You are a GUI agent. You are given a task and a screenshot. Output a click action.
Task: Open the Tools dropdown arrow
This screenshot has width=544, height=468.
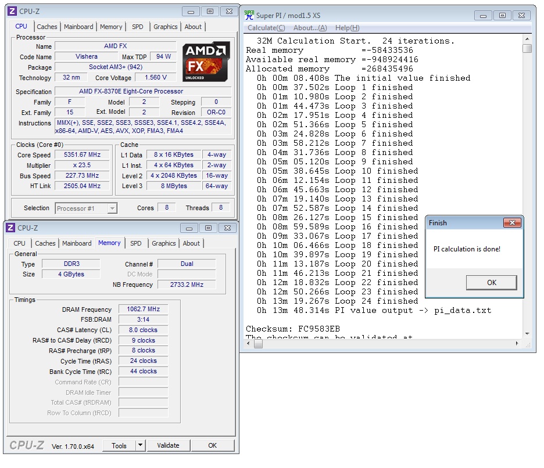click(140, 445)
